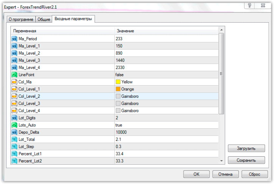
Task: Click the color icon beside Col_Level_3
Action: click(14, 103)
